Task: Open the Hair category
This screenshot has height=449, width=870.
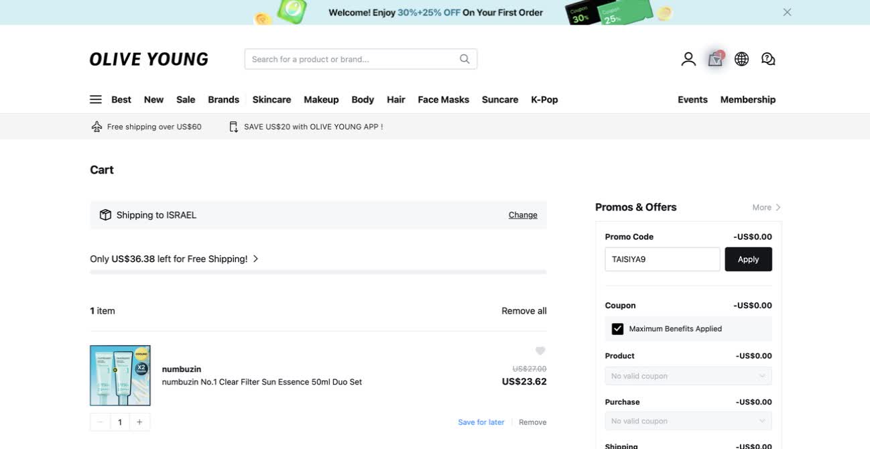Action: pyautogui.click(x=396, y=99)
